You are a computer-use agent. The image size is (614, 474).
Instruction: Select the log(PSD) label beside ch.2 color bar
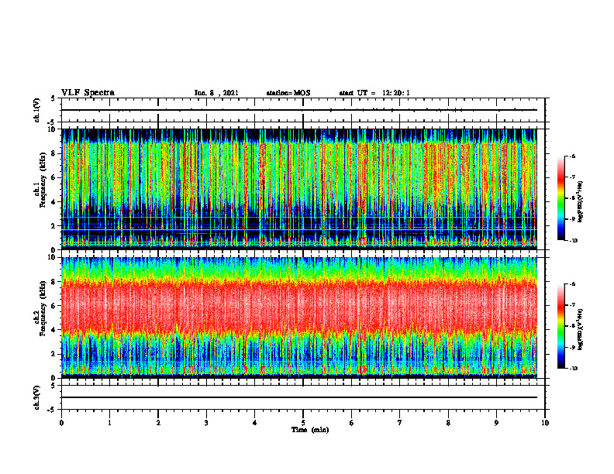[581, 329]
